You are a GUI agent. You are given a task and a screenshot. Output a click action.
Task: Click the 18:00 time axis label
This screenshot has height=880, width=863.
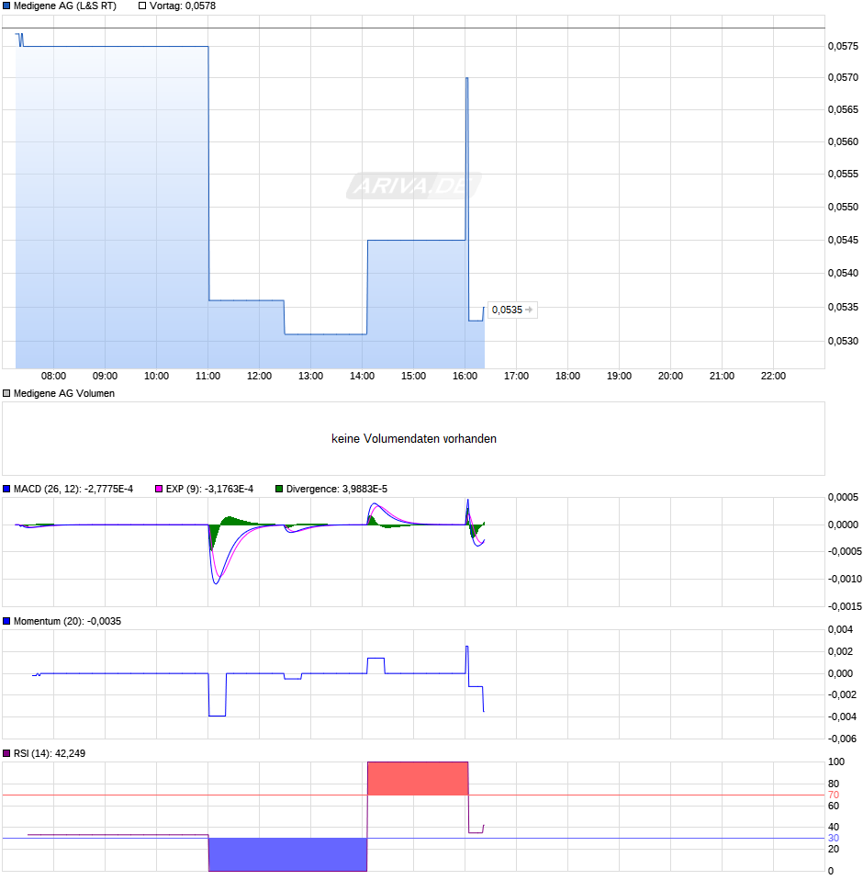[x=567, y=376]
